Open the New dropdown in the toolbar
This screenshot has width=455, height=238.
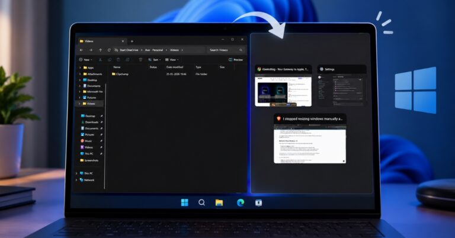[85, 60]
